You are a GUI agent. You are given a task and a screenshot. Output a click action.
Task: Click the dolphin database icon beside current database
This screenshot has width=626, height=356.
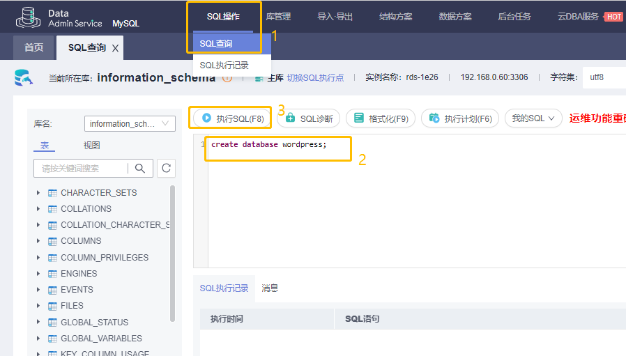click(23, 77)
